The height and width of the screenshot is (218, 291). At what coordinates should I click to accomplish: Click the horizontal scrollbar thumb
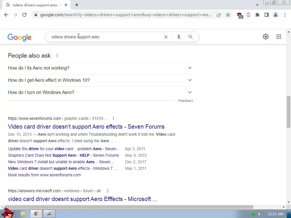pyautogui.click(x=129, y=207)
